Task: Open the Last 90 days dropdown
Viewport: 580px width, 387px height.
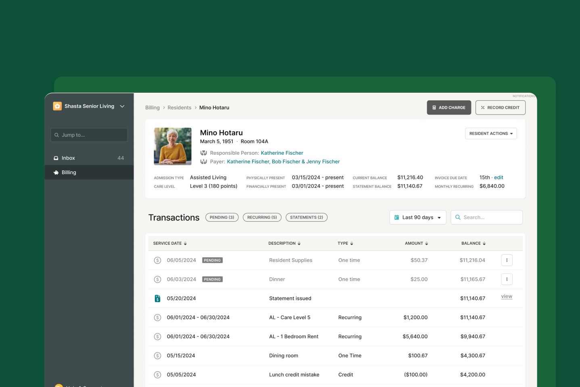Action: point(418,217)
